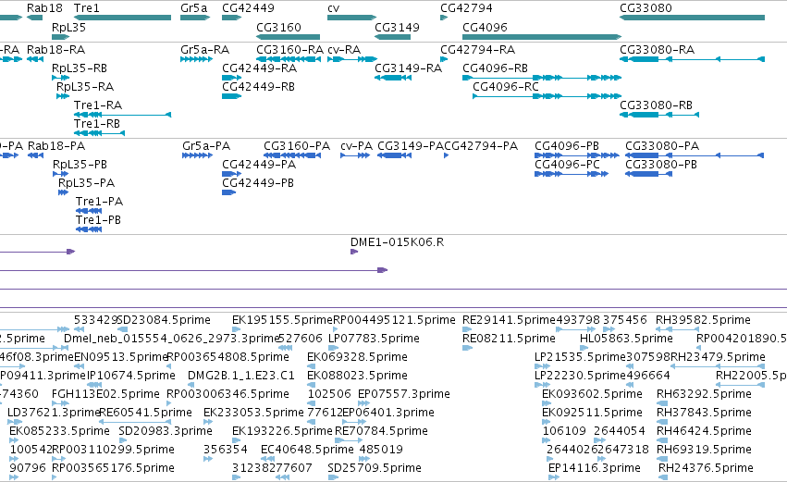Click the cv gene label
Screen dimensions: 787x482
pos(333,8)
